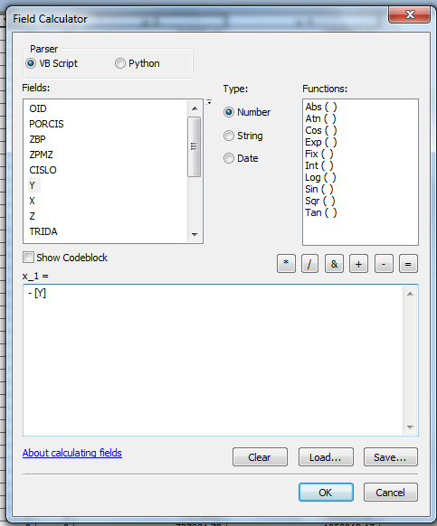Image resolution: width=437 pixels, height=526 pixels.
Task: Click the minus (-) operator button
Action: pyautogui.click(x=384, y=264)
